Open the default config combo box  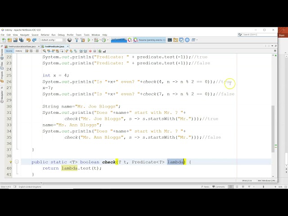pos(53,40)
